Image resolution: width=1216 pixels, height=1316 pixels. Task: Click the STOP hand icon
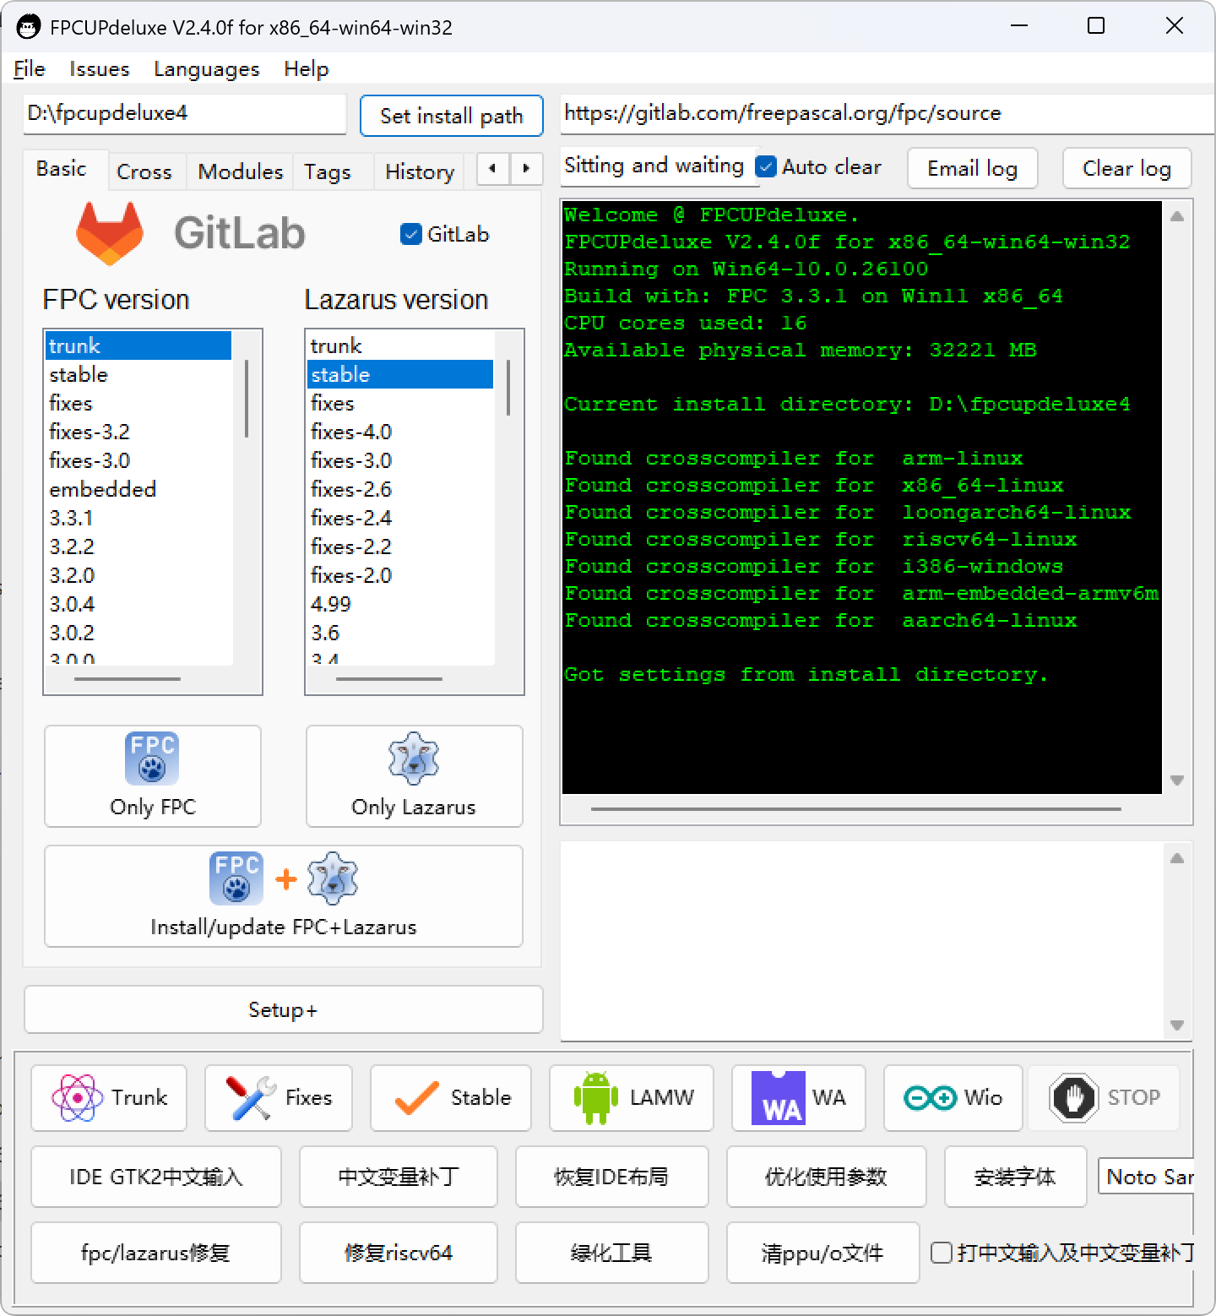(x=1073, y=1097)
